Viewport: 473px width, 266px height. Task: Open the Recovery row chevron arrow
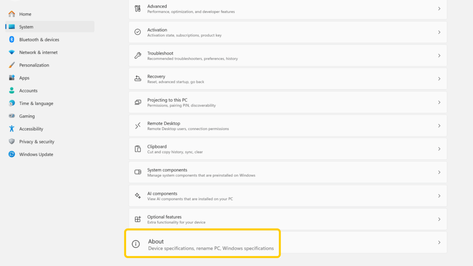439,79
